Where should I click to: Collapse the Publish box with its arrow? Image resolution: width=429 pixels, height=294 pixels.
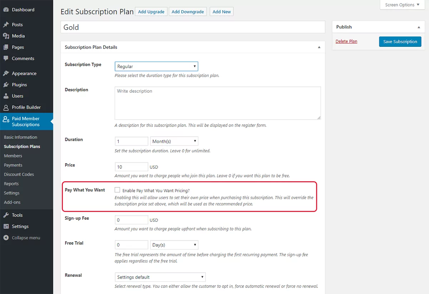[419, 27]
